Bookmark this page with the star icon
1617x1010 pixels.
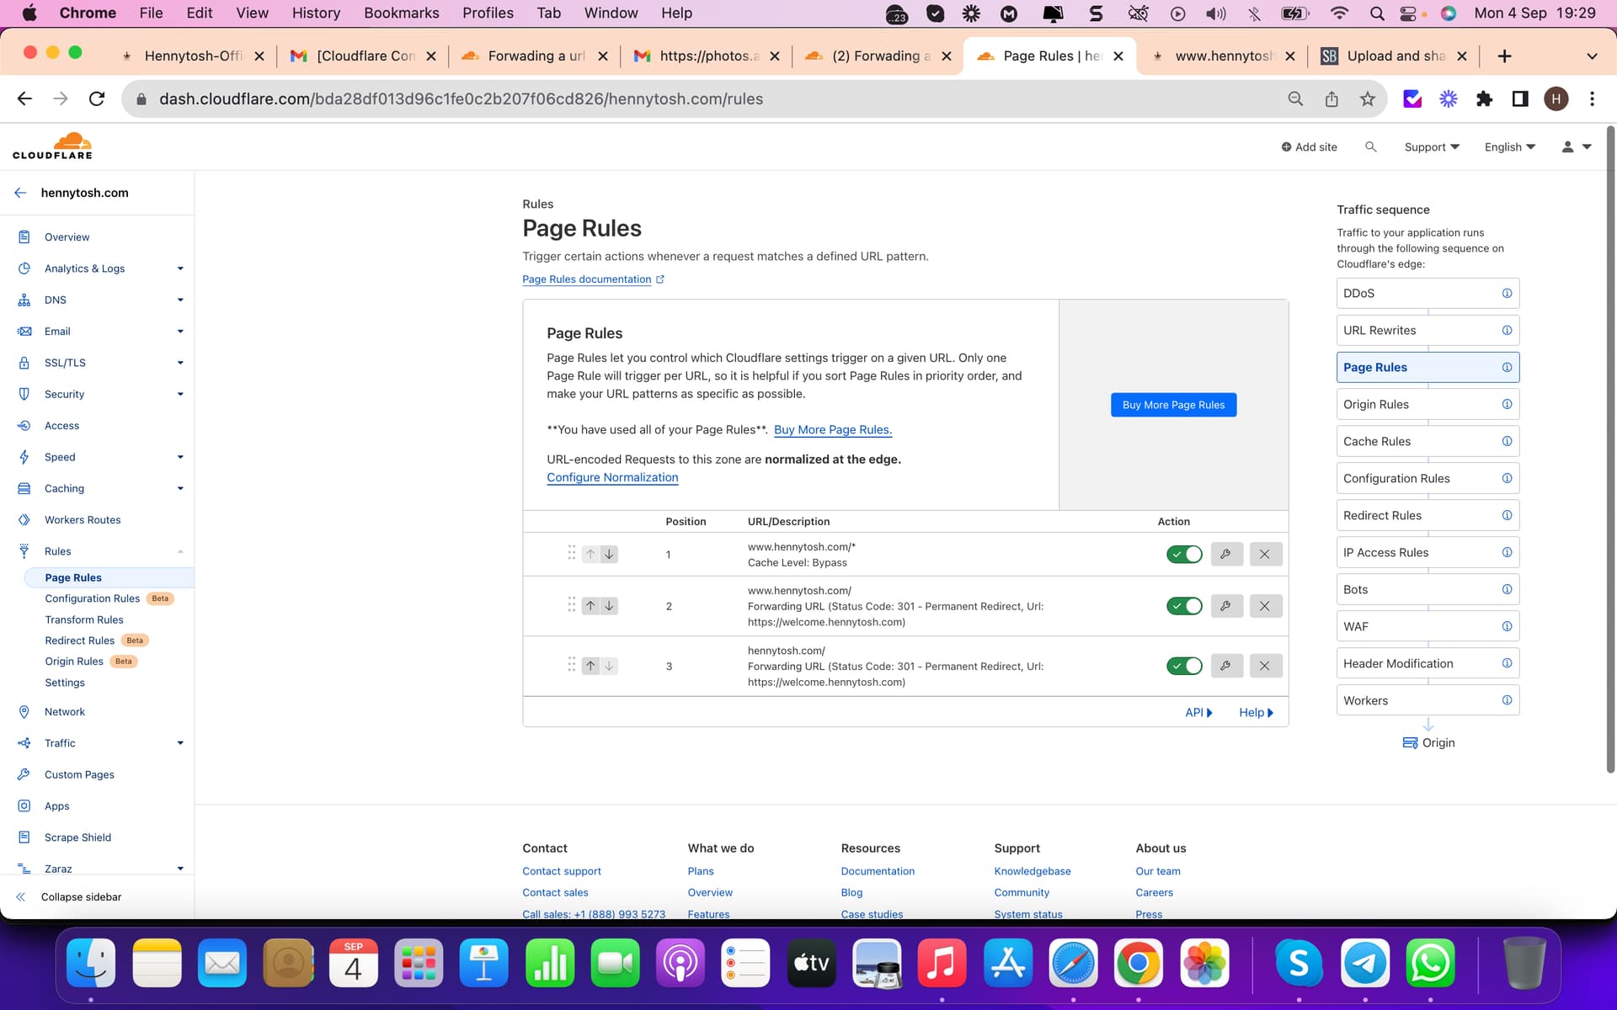(1367, 98)
